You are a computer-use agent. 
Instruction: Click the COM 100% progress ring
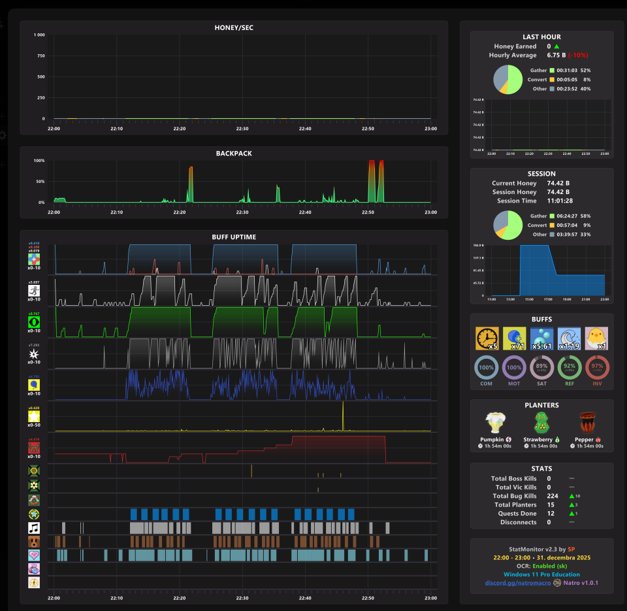pyautogui.click(x=486, y=367)
